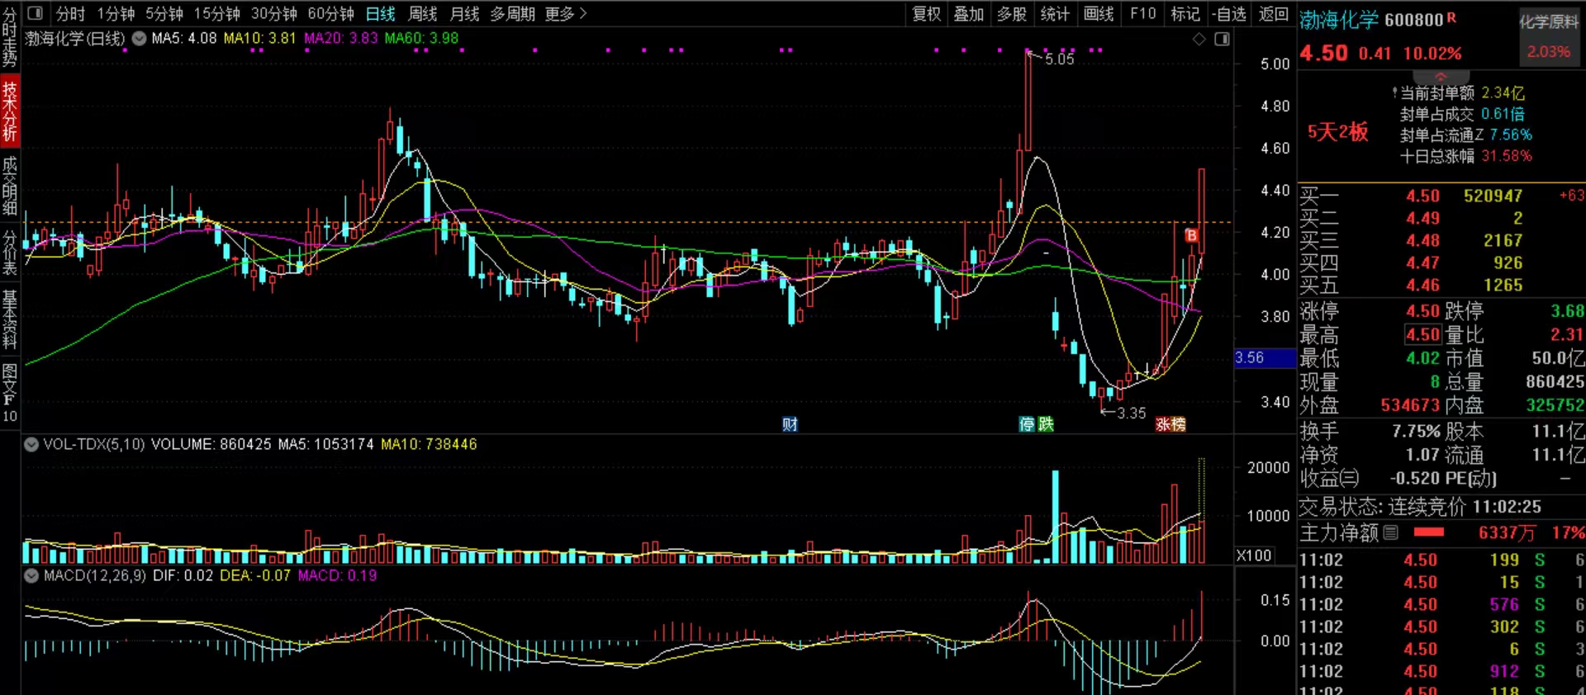Click the 3.35 low price annotation

[x=1131, y=413]
